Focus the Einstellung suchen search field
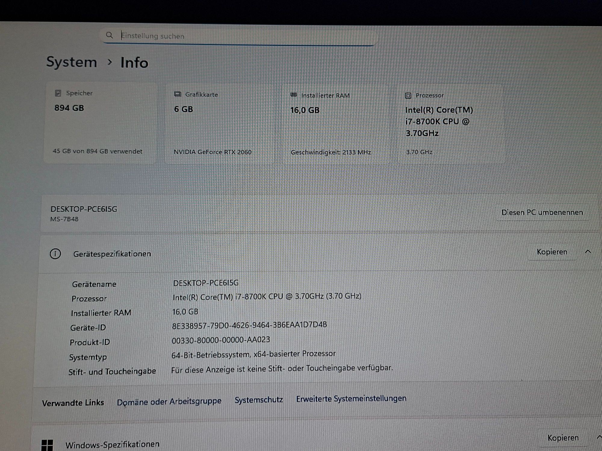 (x=241, y=36)
